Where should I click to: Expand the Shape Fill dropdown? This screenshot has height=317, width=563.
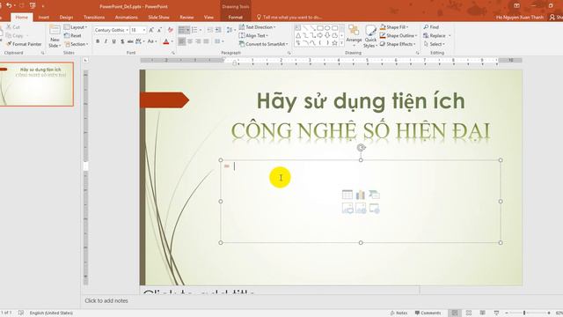[x=394, y=27]
